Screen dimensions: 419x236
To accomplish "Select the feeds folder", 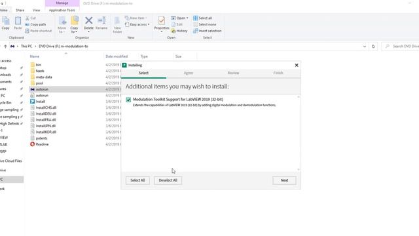I will (x=37, y=71).
